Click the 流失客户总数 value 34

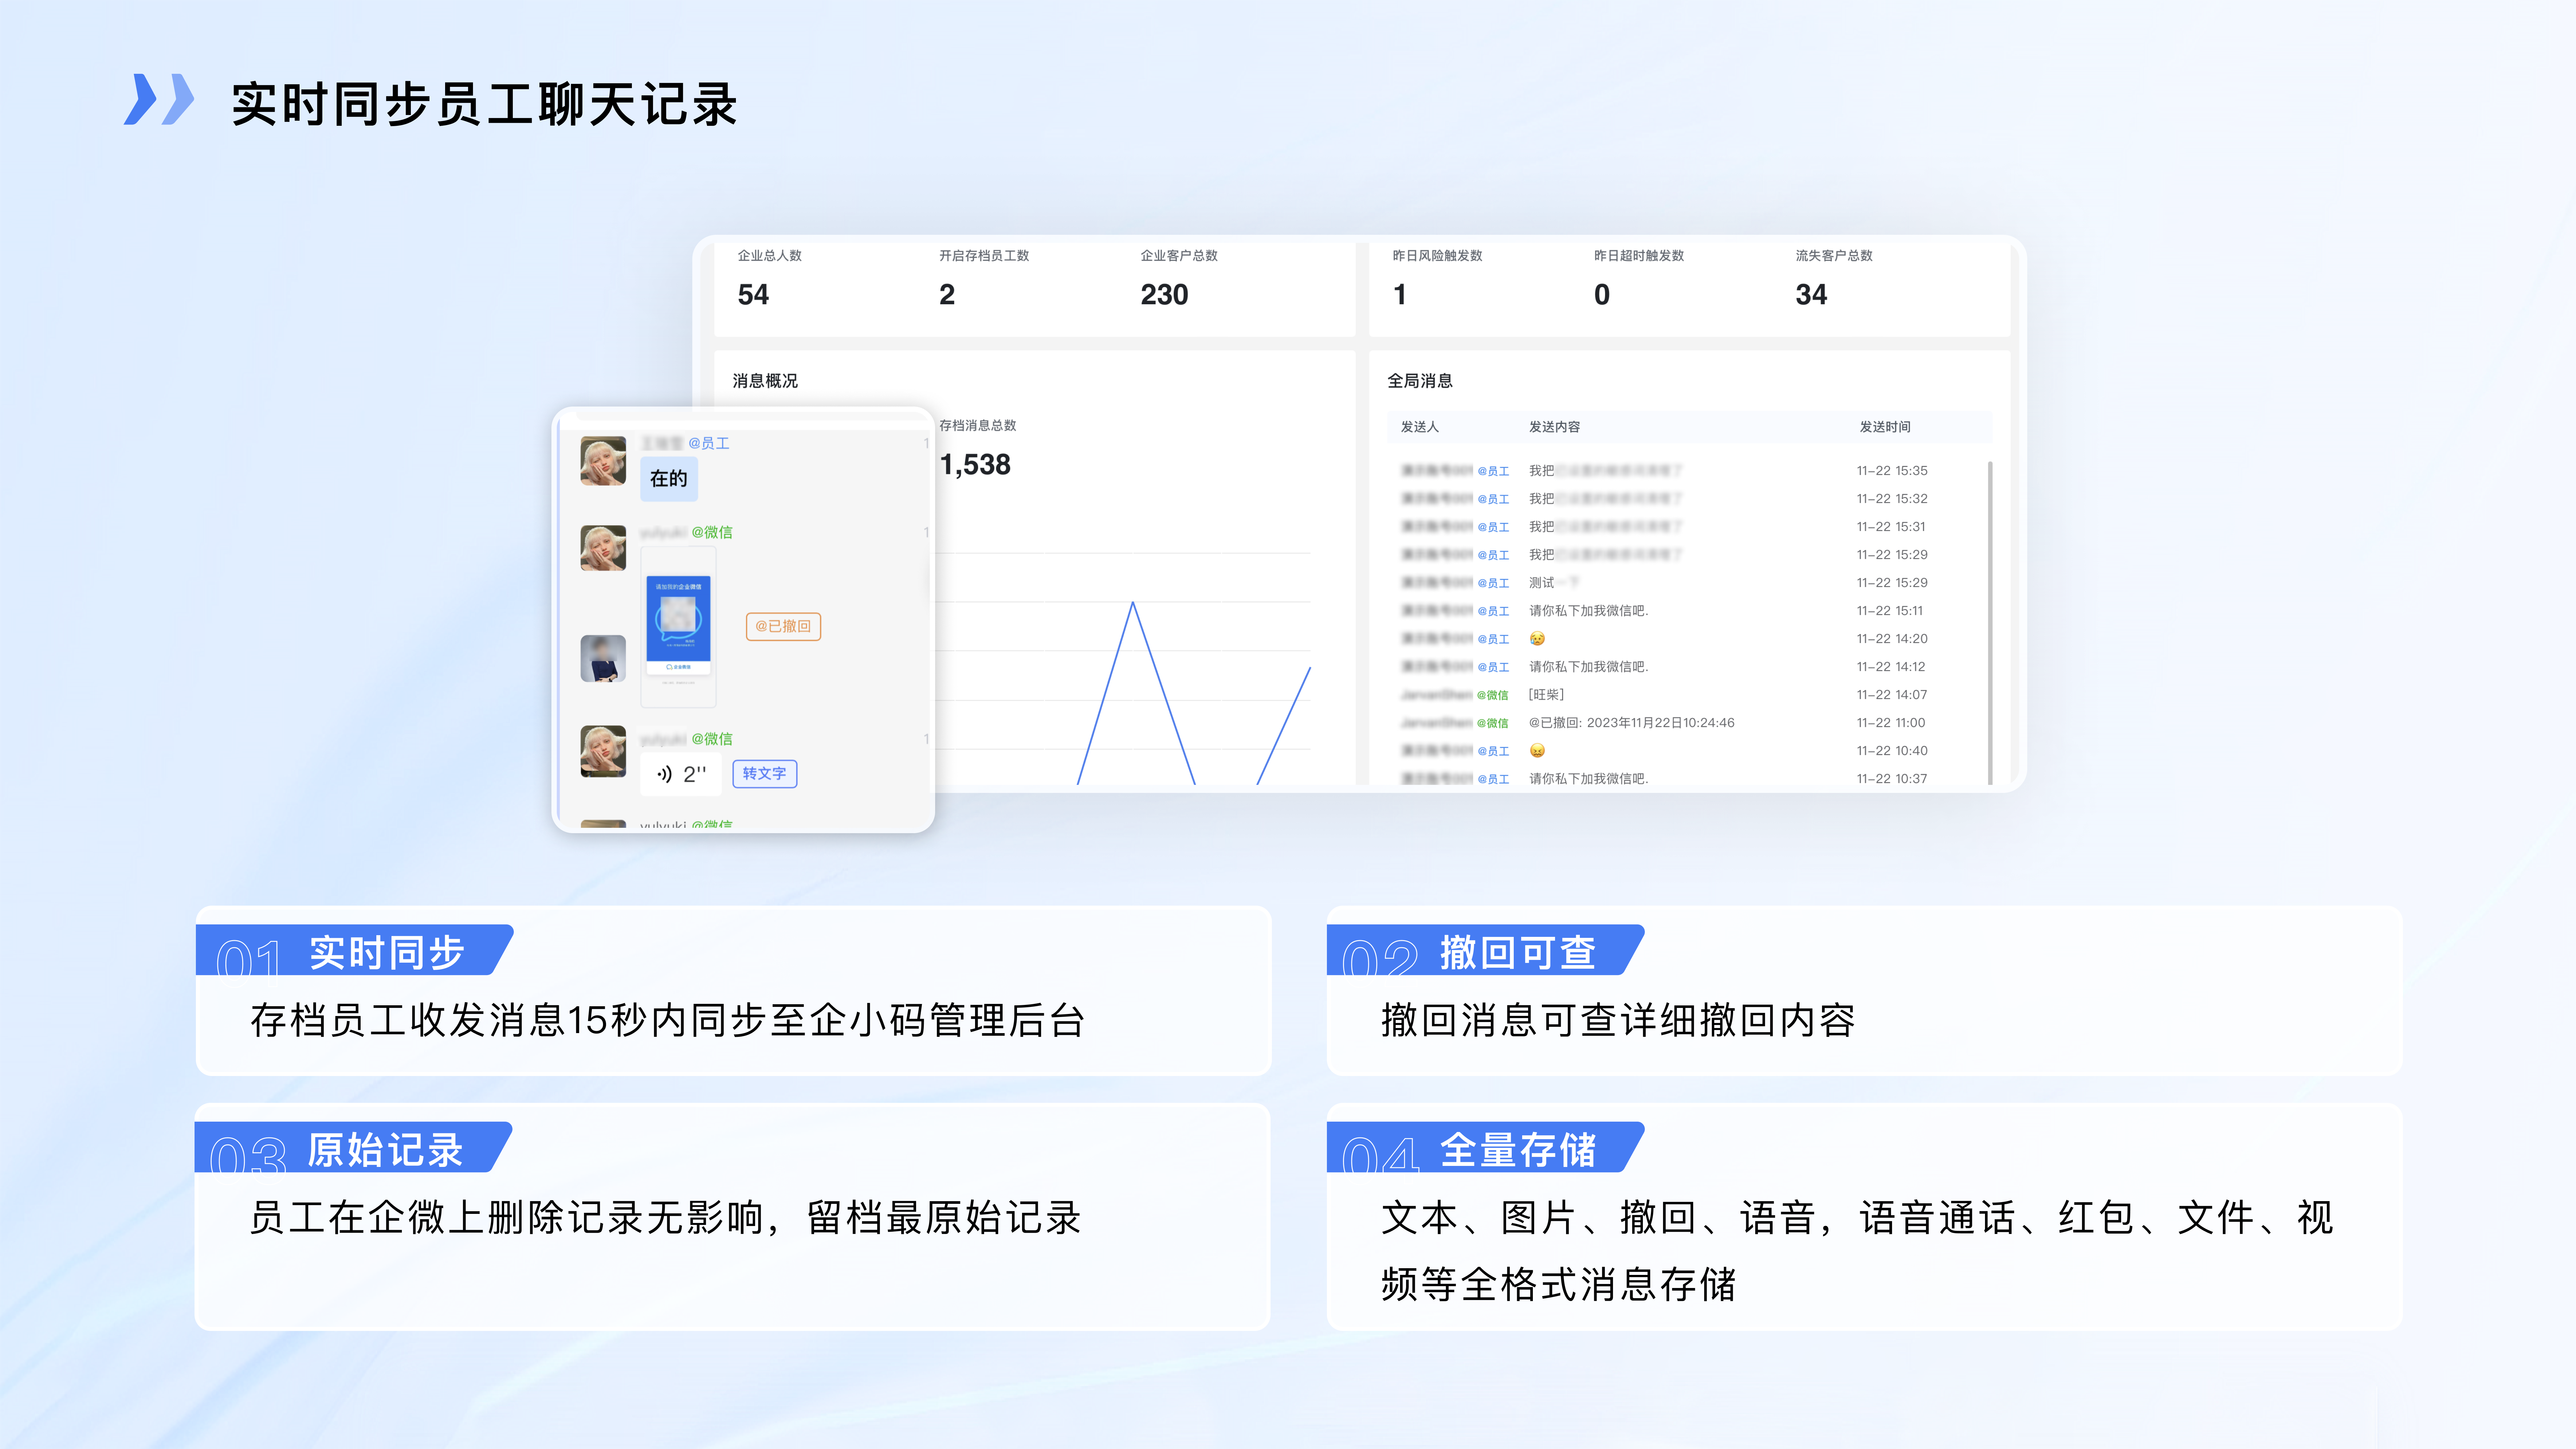(1811, 295)
